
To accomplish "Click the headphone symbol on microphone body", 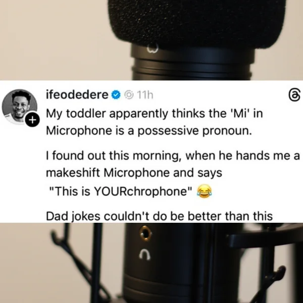I will point(145,255).
